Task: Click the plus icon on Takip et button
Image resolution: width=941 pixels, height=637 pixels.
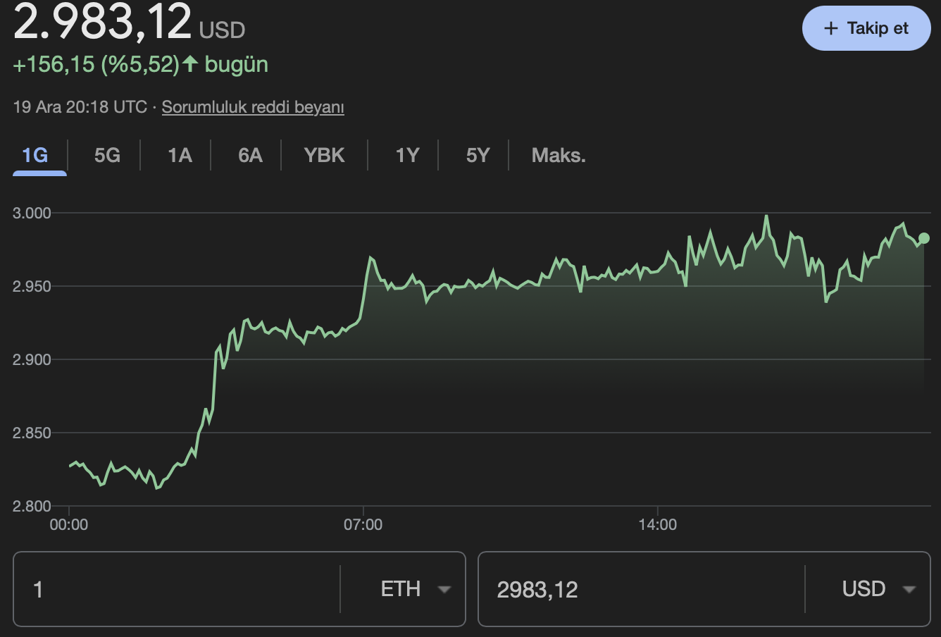Action: tap(830, 28)
